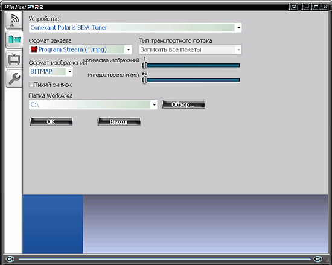Click the compact mode icon in title bar

pos(293,7)
